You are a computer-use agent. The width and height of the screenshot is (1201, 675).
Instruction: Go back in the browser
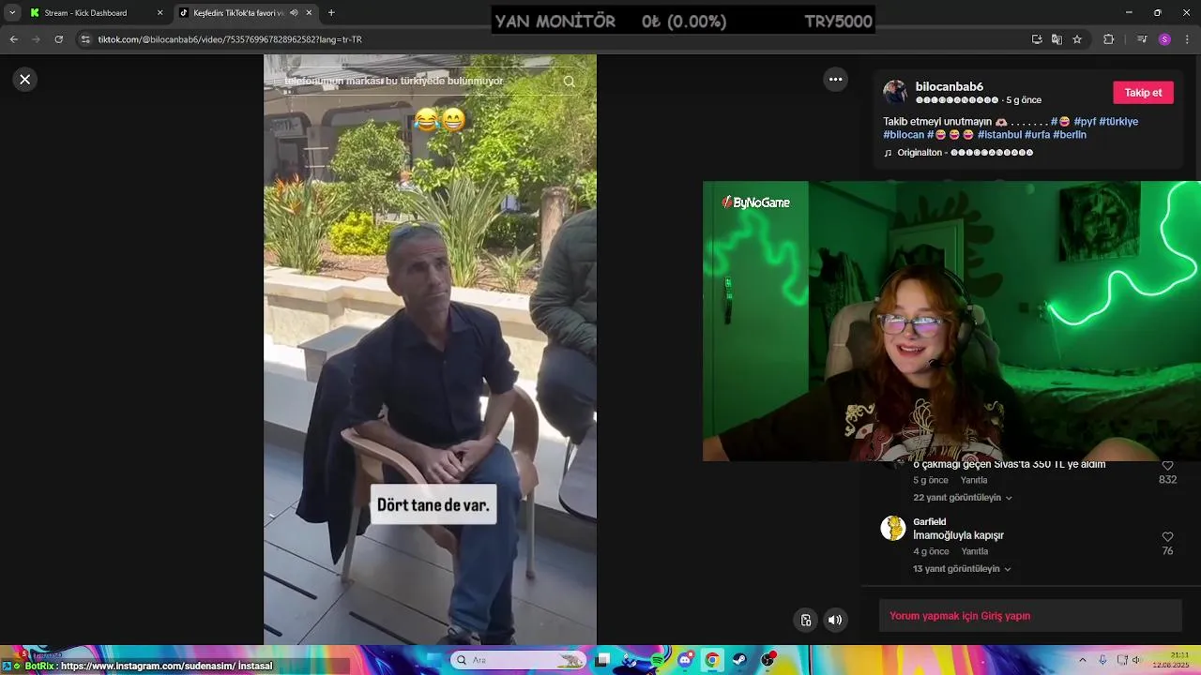pyautogui.click(x=13, y=39)
